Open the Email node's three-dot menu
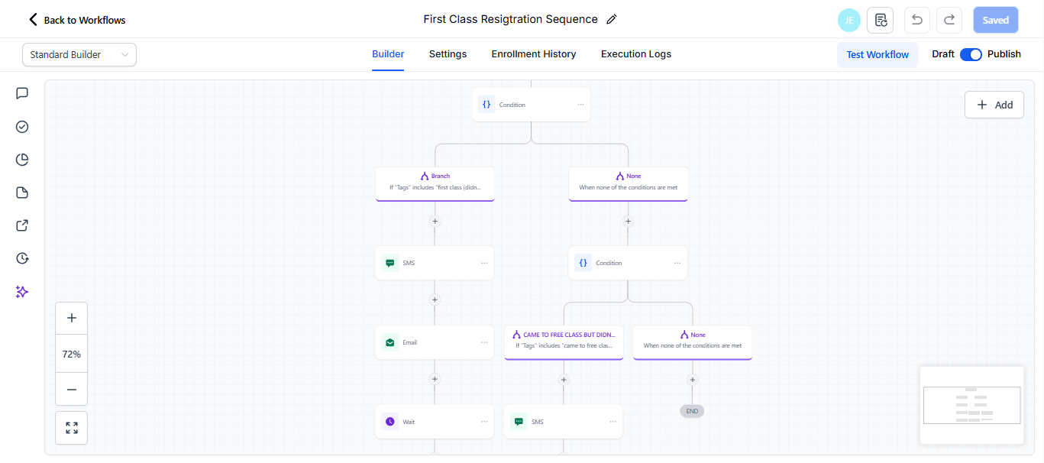 pyautogui.click(x=484, y=342)
